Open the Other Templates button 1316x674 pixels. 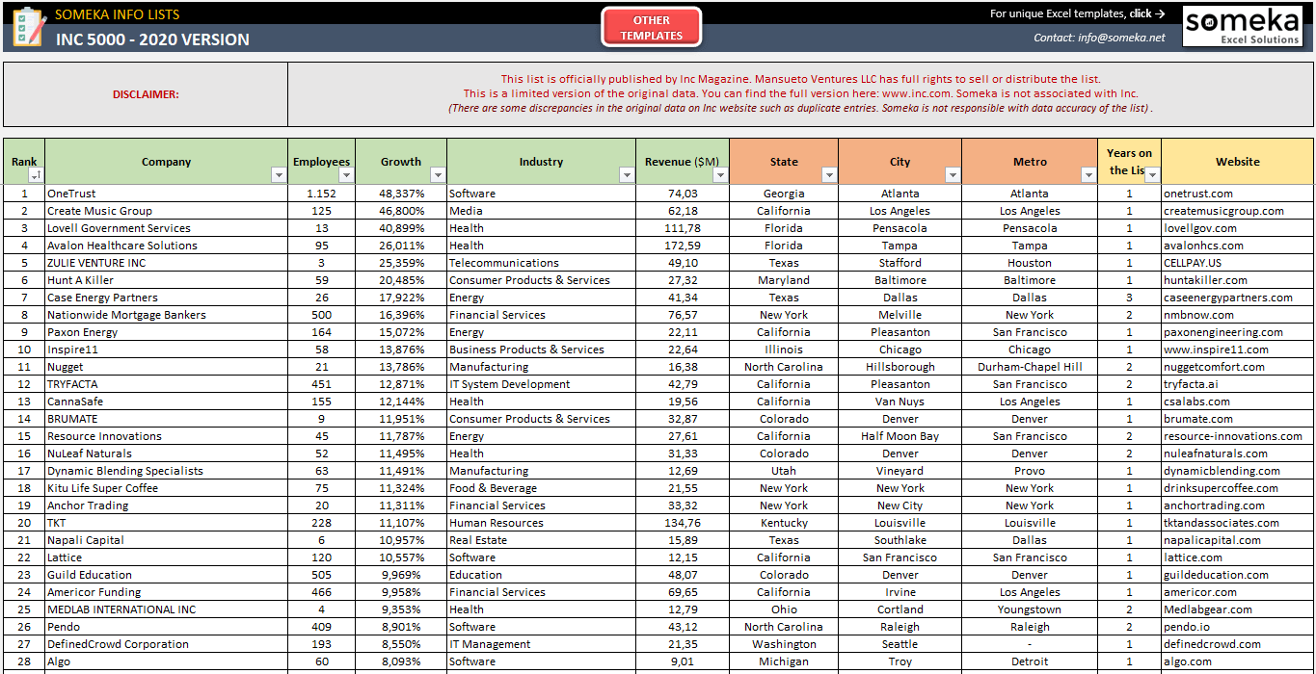click(652, 28)
